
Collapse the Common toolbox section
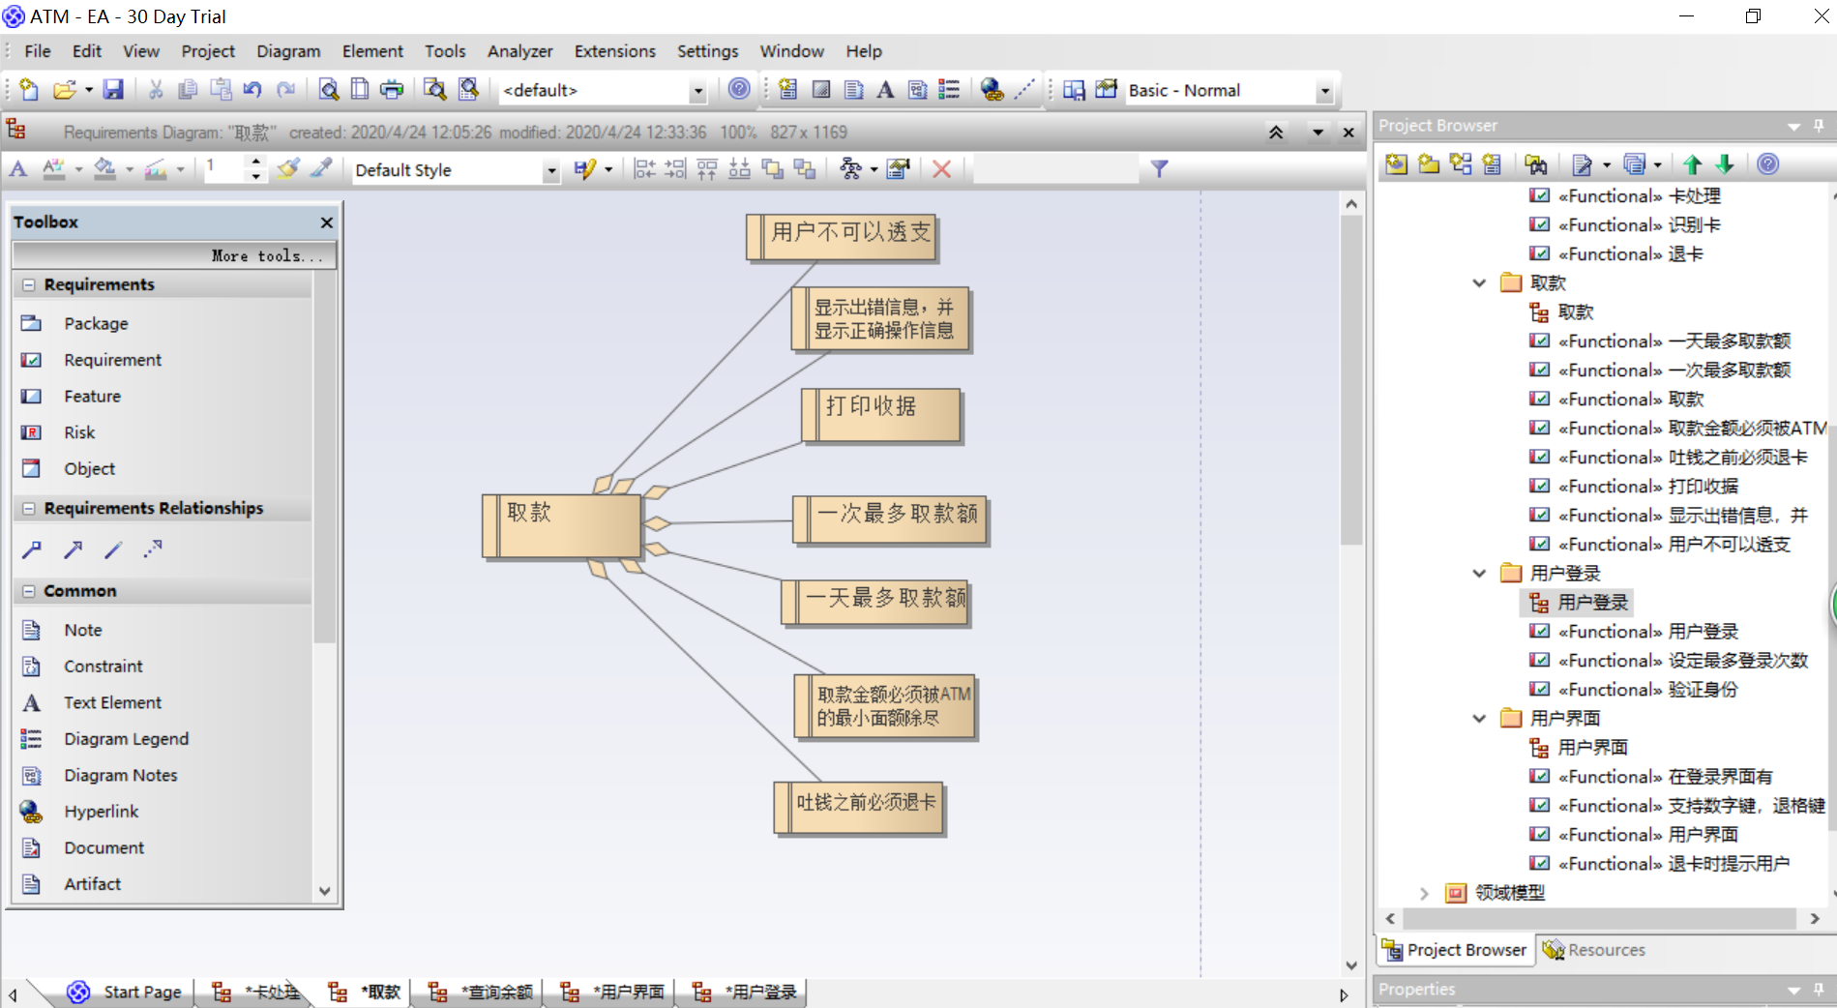click(28, 591)
